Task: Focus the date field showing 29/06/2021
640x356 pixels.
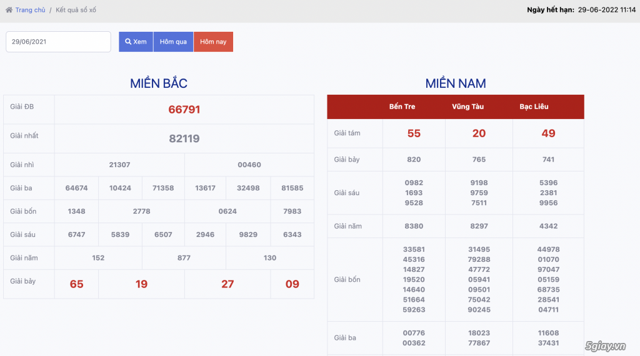Action: (x=58, y=42)
